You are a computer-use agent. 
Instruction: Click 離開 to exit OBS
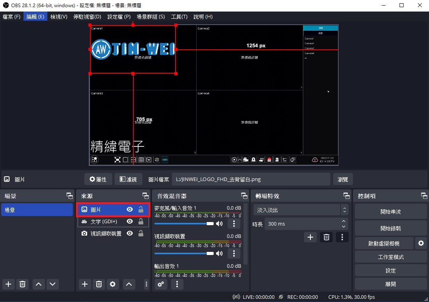pyautogui.click(x=391, y=284)
